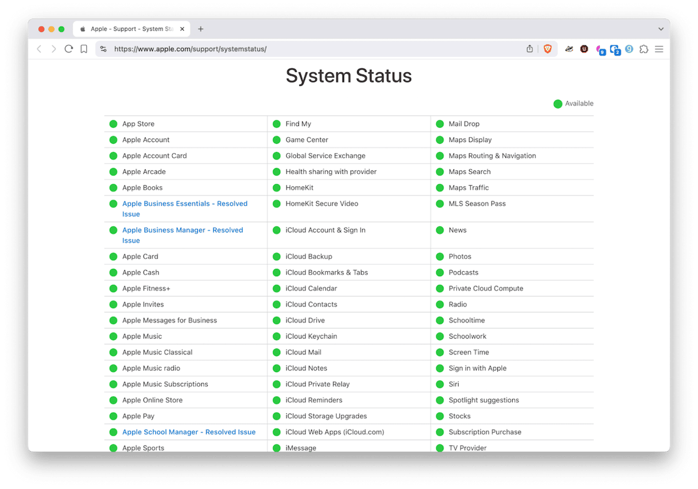
Task: Click the site settings icon beside the URL
Action: [x=103, y=49]
